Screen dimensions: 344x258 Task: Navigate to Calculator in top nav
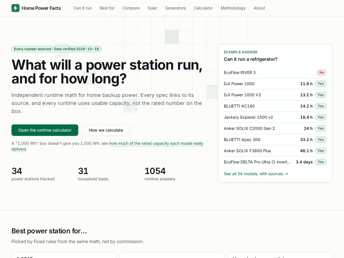[x=203, y=8]
